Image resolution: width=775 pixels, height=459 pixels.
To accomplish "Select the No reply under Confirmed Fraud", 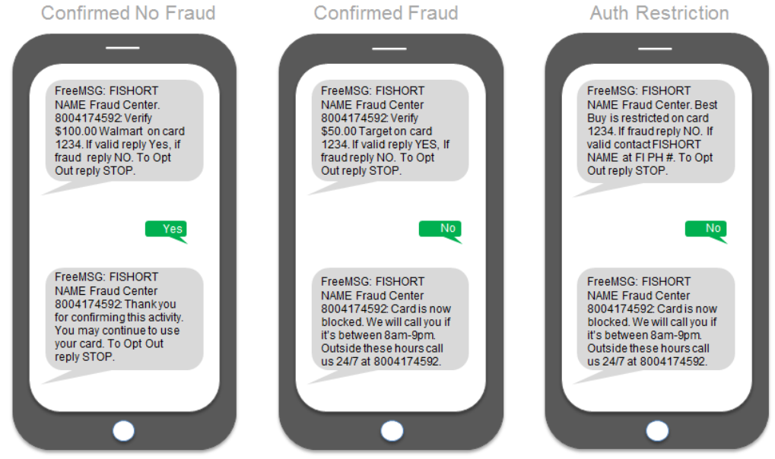I will tap(440, 229).
